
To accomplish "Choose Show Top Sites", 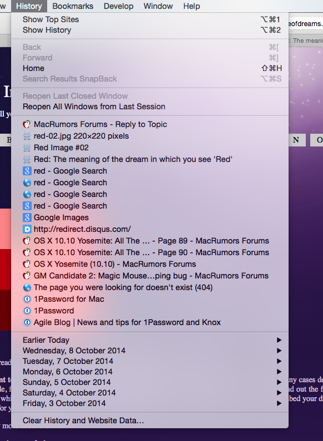I will coord(150,19).
